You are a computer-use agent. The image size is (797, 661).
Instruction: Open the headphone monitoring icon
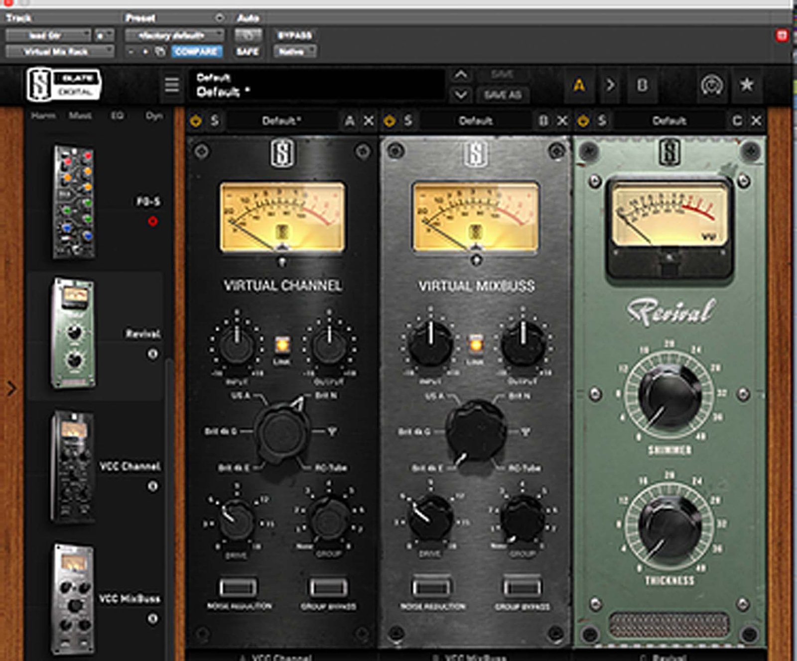711,86
